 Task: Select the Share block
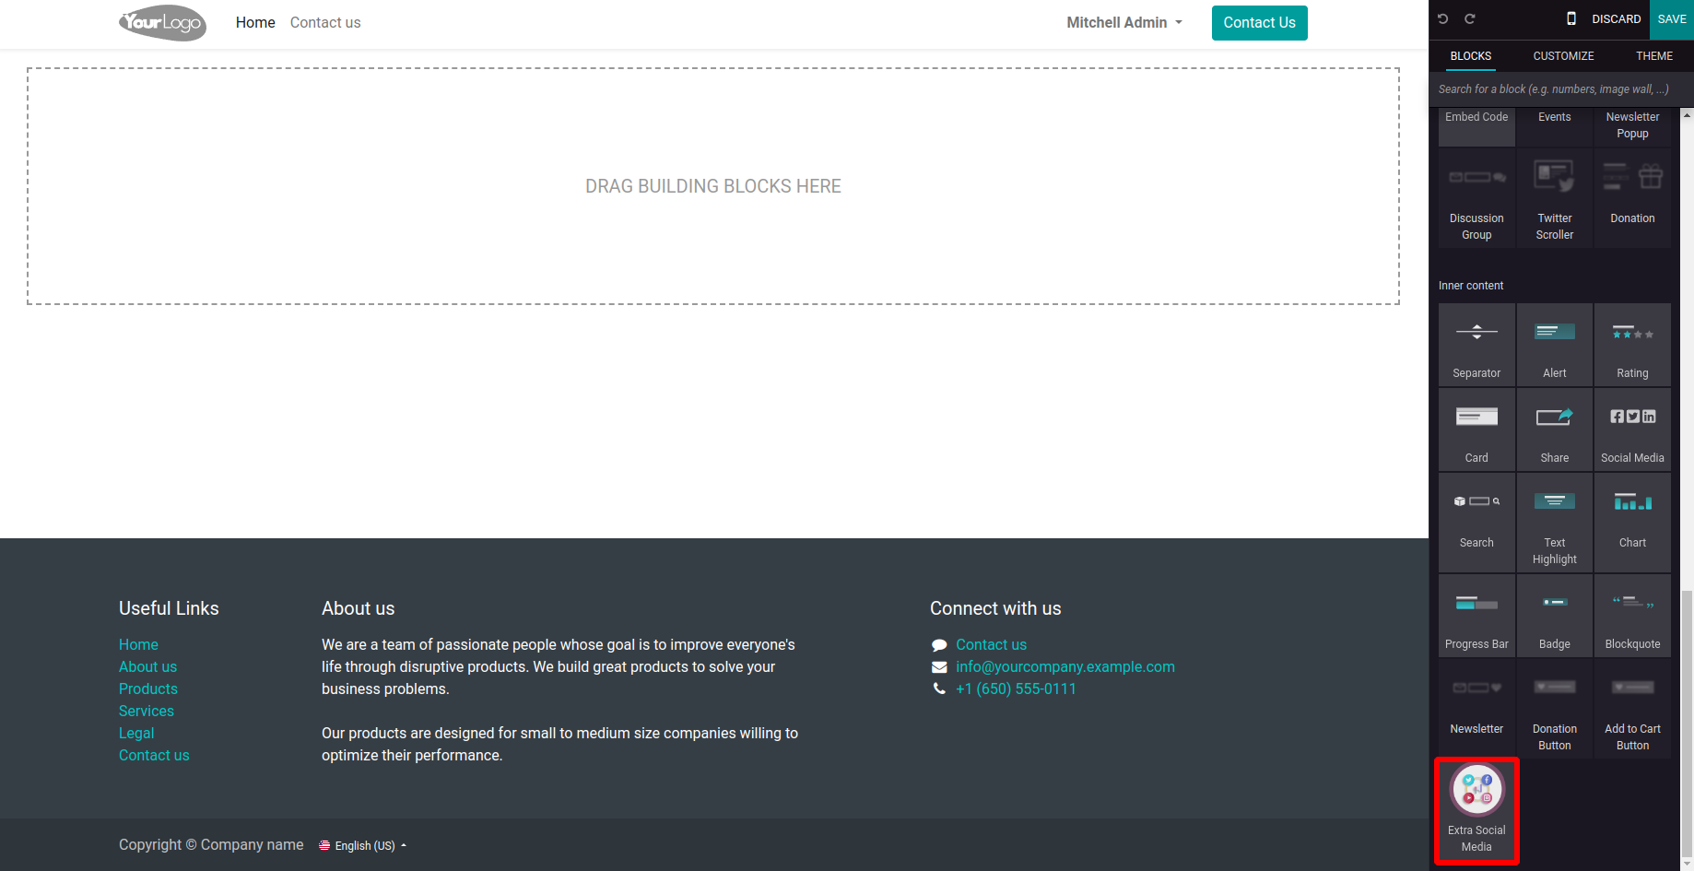pyautogui.click(x=1555, y=430)
